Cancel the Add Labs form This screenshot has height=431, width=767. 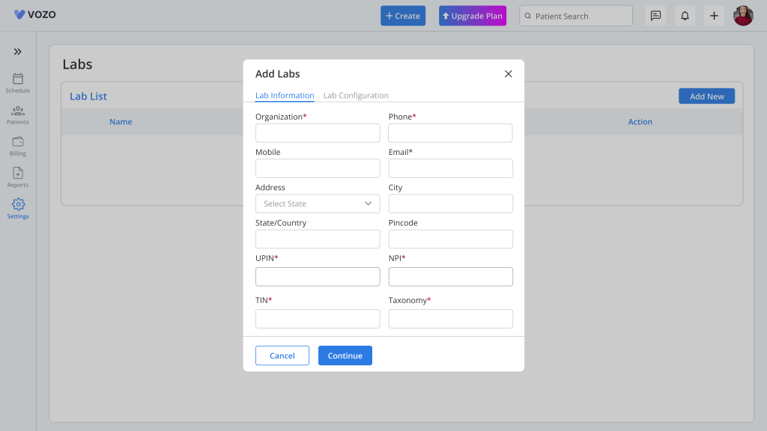coord(282,355)
